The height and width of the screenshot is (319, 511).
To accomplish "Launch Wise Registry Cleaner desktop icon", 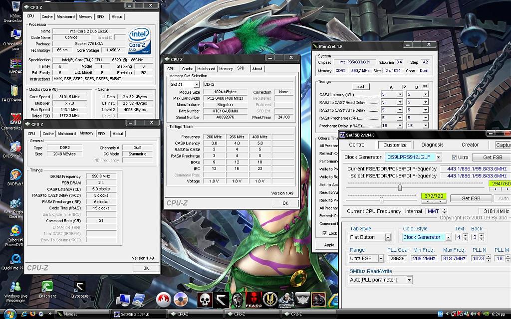I will tap(15, 208).
